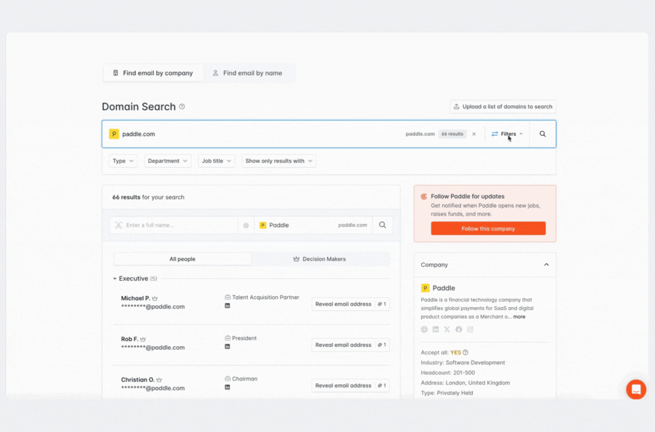The width and height of the screenshot is (655, 432).
Task: Open Paddle's X profile icon
Action: click(447, 329)
